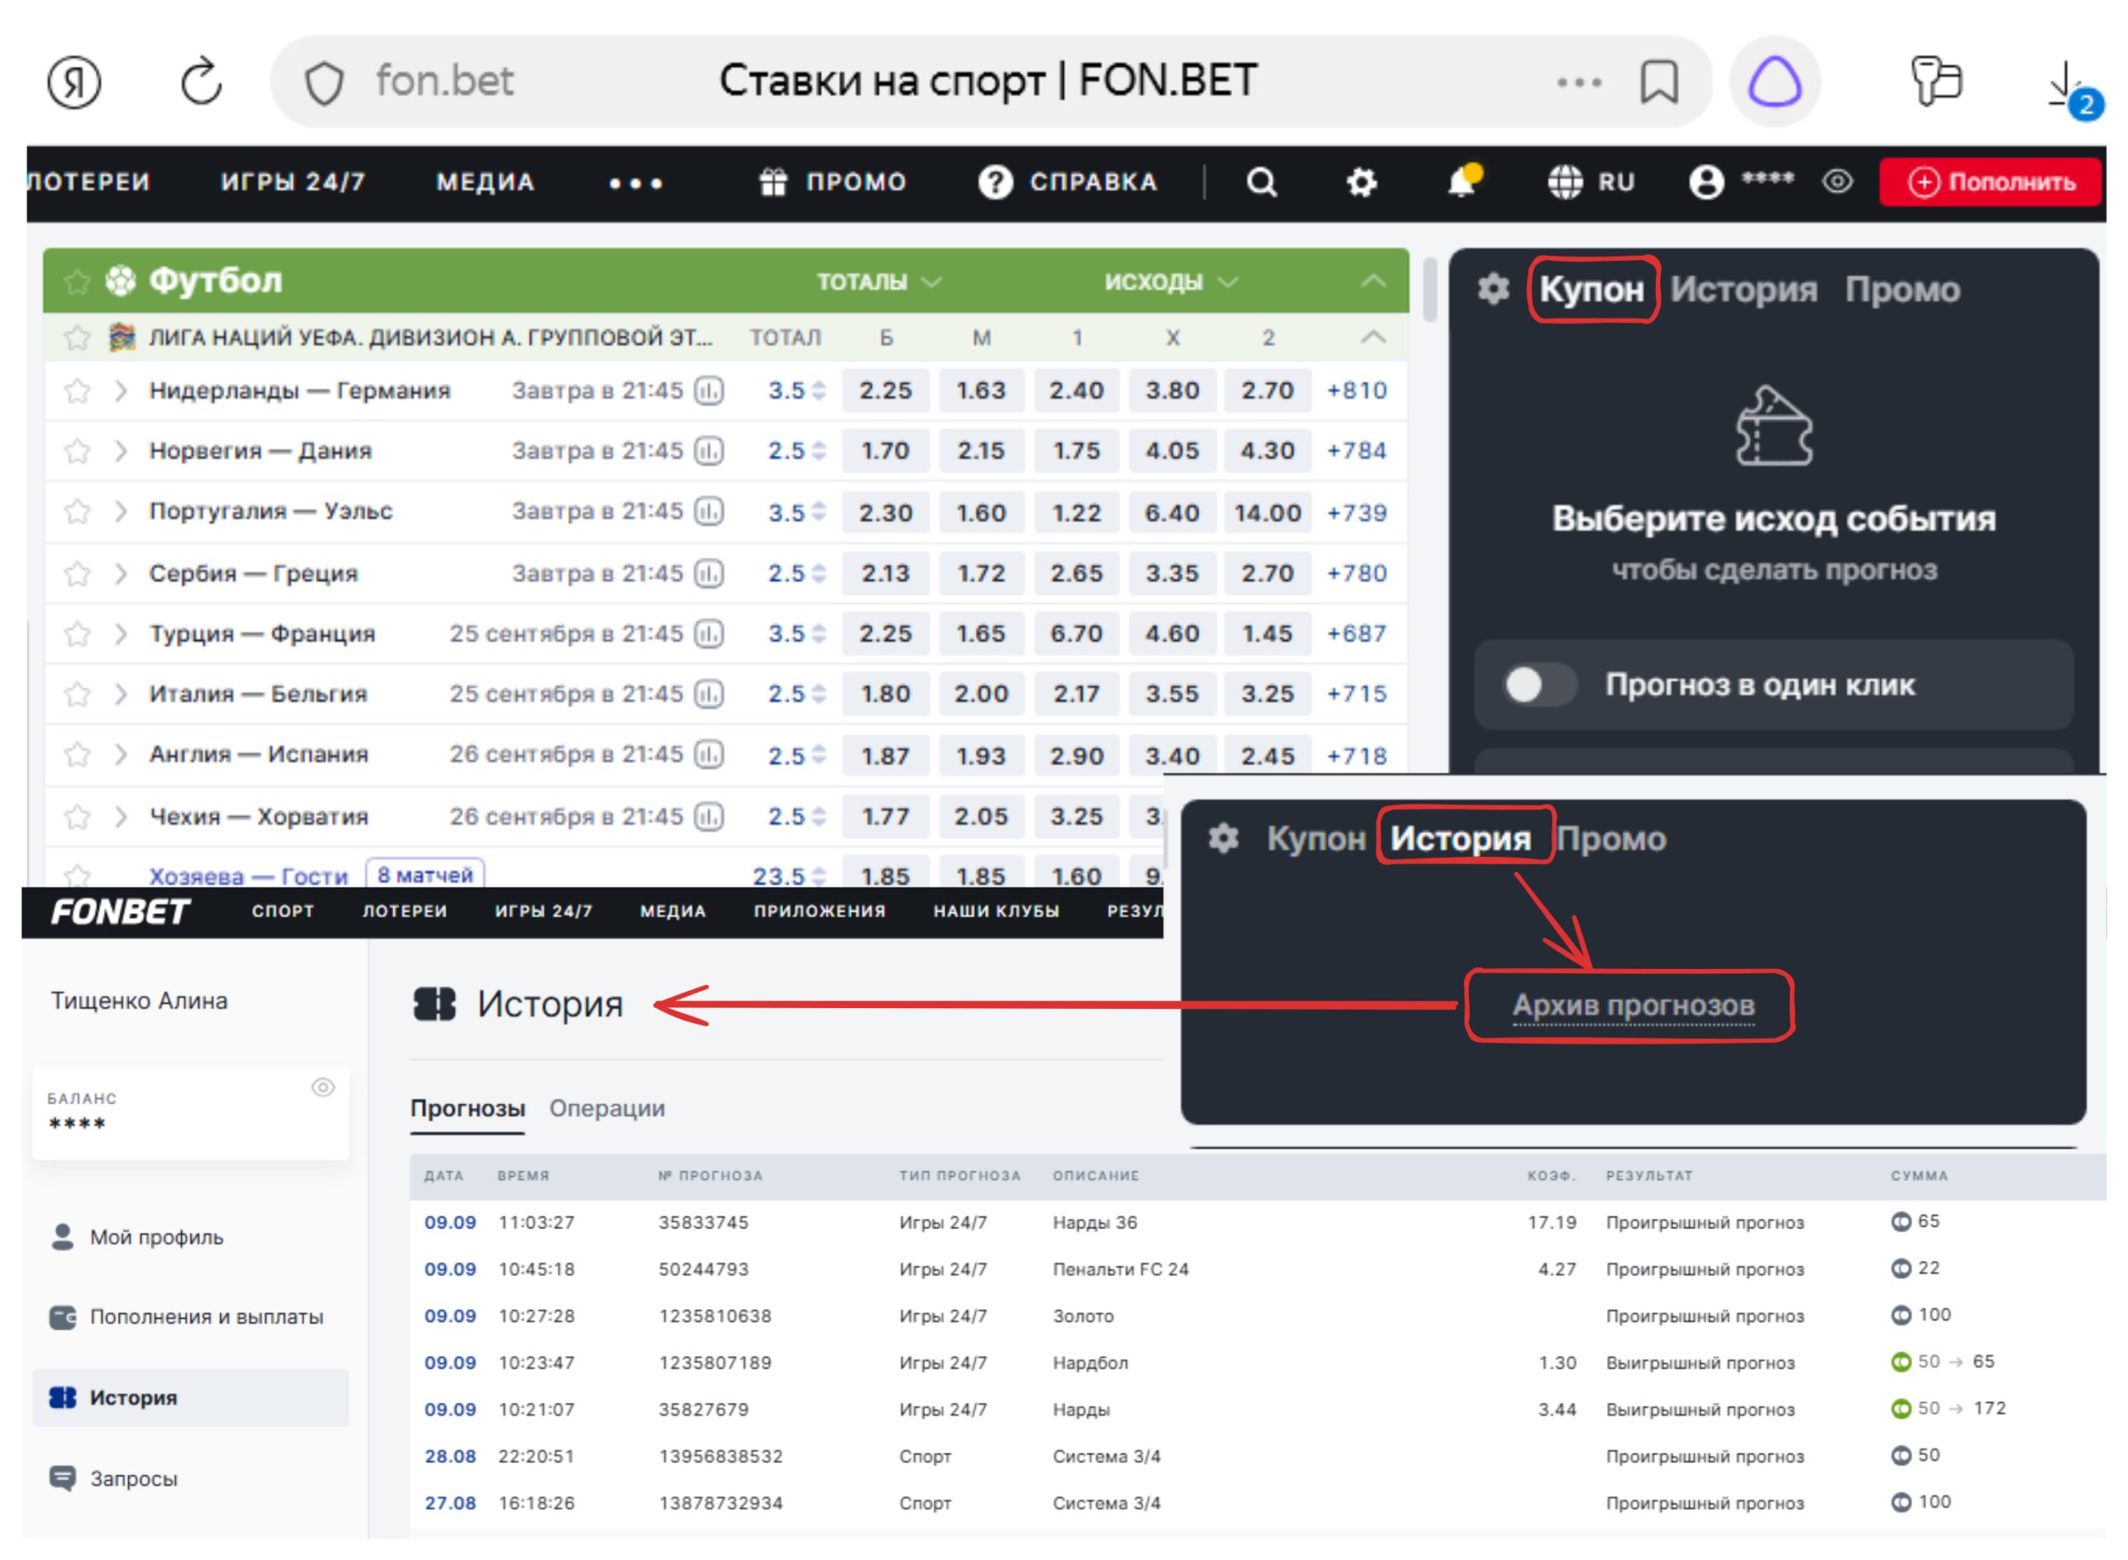Add Норвегия — Дания to favorites star

(77, 451)
